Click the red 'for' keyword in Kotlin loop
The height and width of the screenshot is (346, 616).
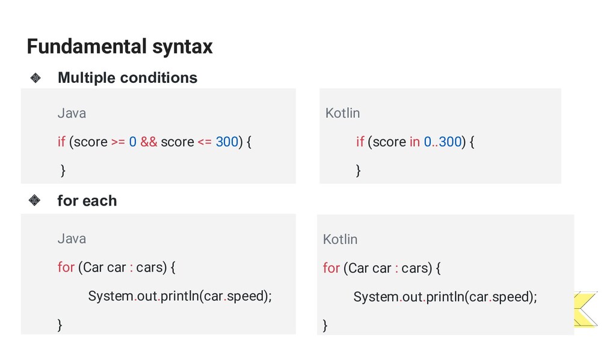(331, 268)
